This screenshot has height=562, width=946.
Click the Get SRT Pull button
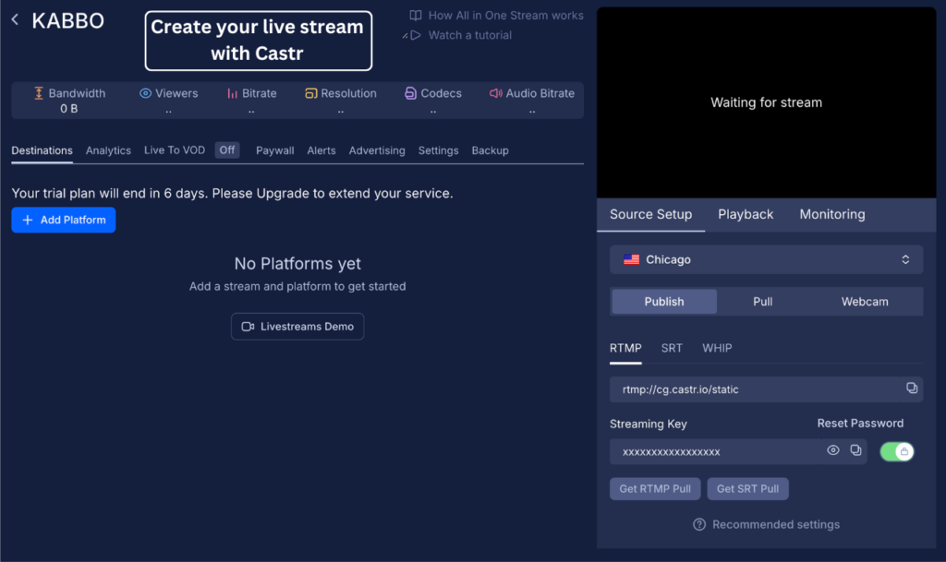[747, 489]
